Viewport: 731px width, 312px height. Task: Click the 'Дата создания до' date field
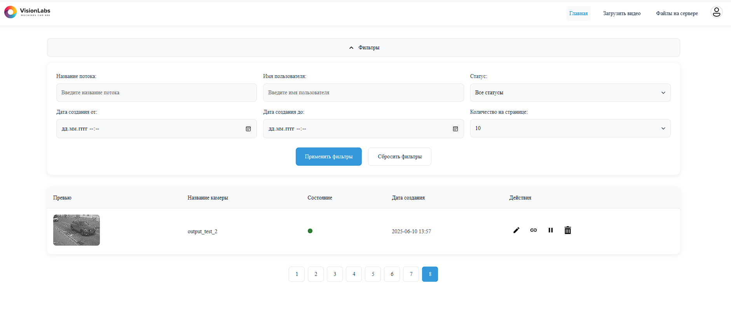coord(363,128)
